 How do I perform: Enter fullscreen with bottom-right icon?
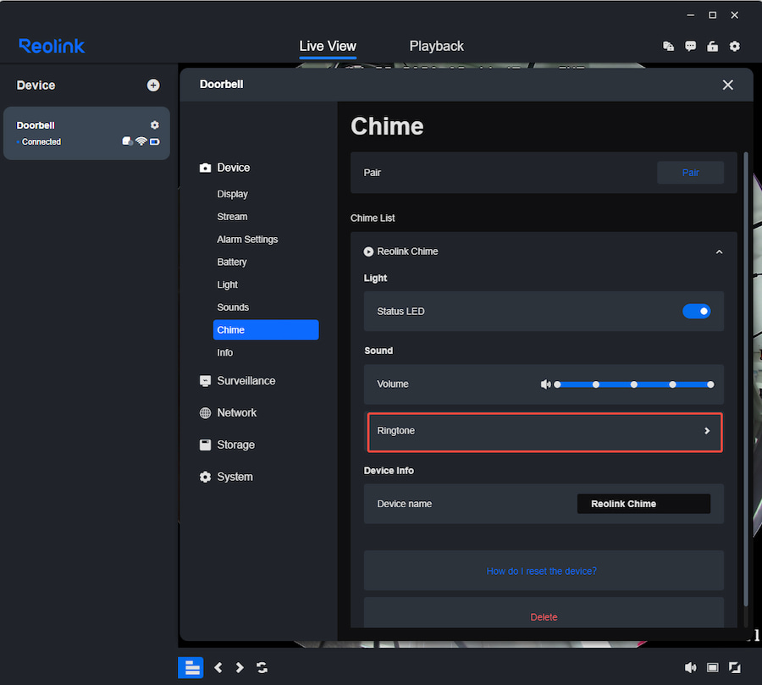(x=735, y=667)
